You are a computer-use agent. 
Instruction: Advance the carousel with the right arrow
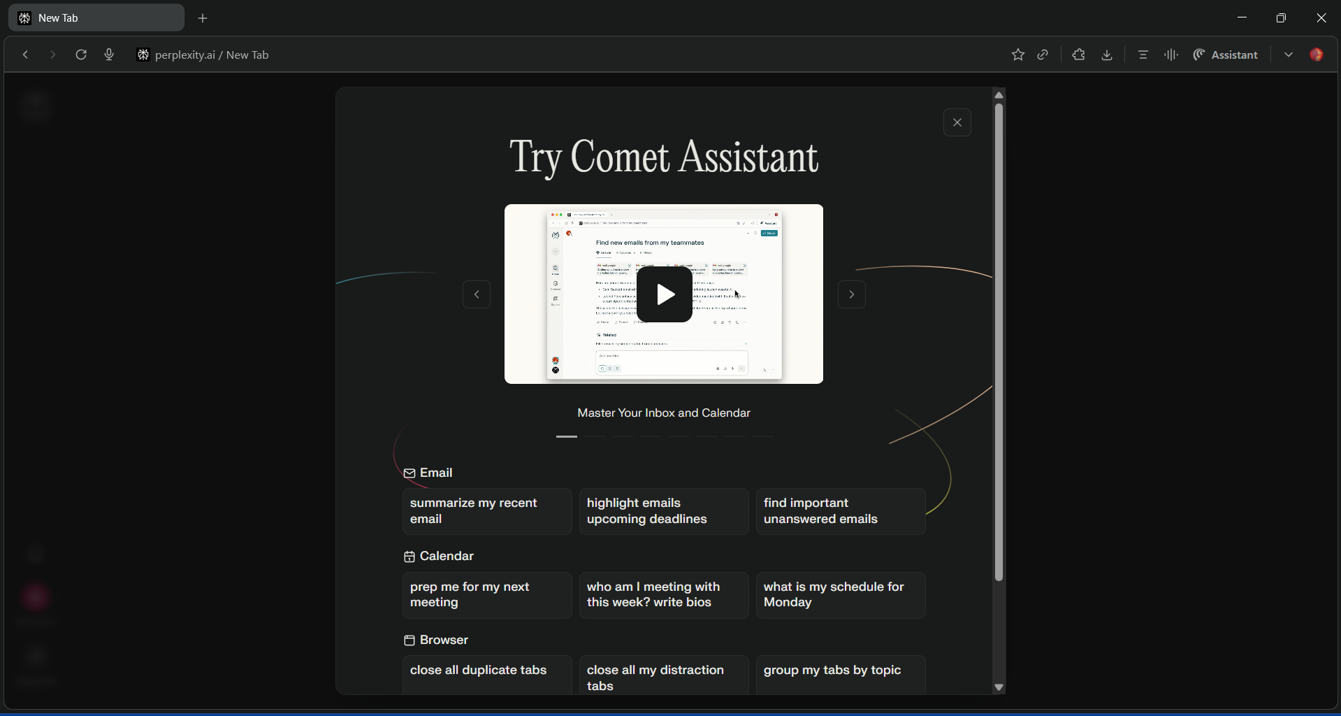(852, 294)
